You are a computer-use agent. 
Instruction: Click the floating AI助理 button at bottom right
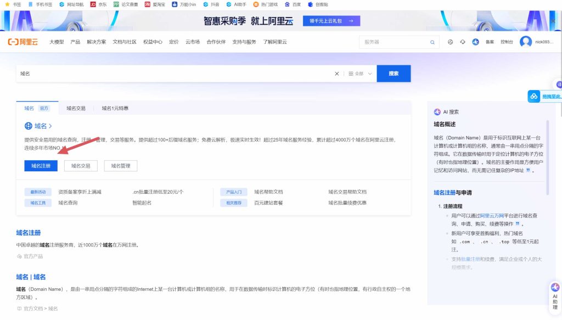(555, 295)
